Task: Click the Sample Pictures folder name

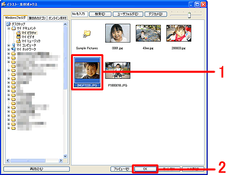Action: point(87,48)
